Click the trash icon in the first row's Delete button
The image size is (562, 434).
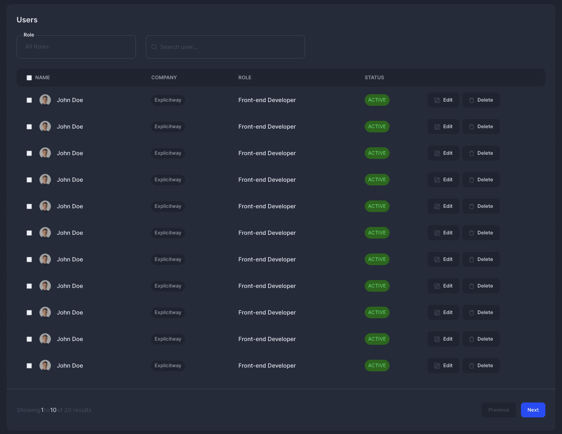coord(471,100)
